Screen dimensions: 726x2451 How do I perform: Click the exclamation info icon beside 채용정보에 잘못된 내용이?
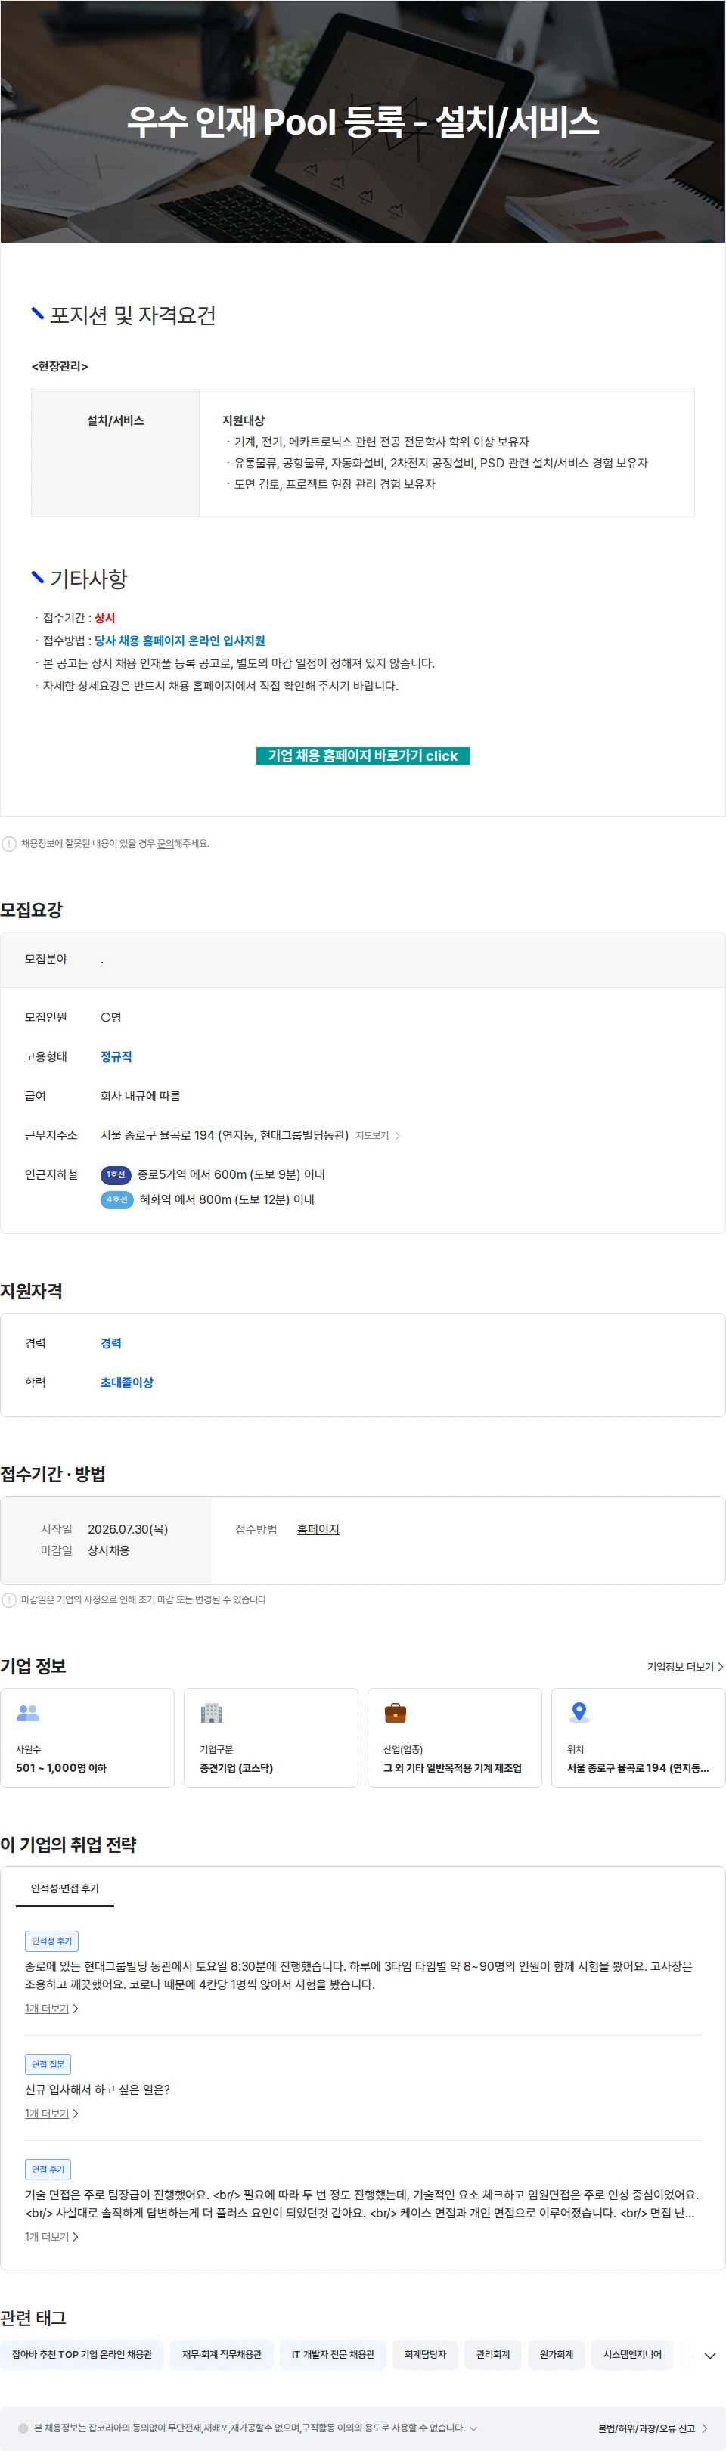click(8, 843)
